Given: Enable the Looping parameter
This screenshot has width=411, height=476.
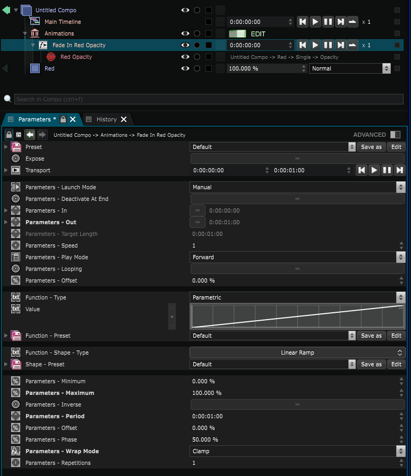Looking at the screenshot, I should tap(297, 269).
